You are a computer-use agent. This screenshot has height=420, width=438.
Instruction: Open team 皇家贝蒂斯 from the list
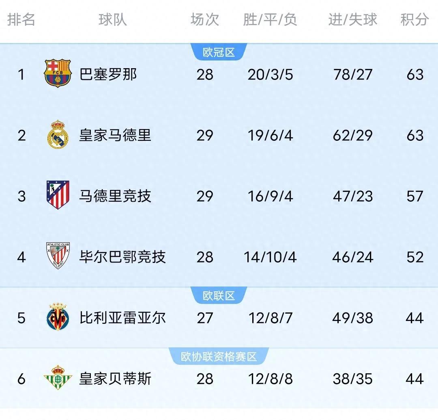(115, 379)
